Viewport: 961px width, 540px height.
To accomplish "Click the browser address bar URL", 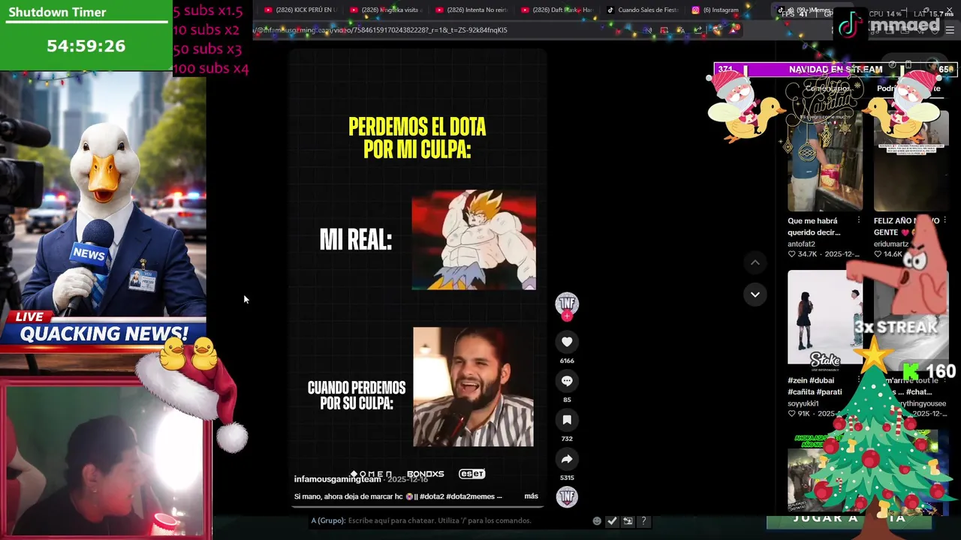I will (x=381, y=30).
